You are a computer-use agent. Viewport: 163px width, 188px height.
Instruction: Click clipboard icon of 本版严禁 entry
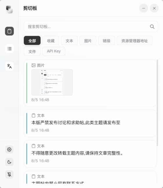33,115
